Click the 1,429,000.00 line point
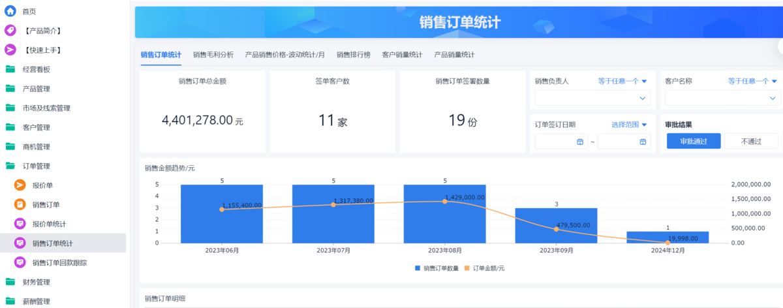The height and width of the screenshot is (308, 783). tap(445, 202)
